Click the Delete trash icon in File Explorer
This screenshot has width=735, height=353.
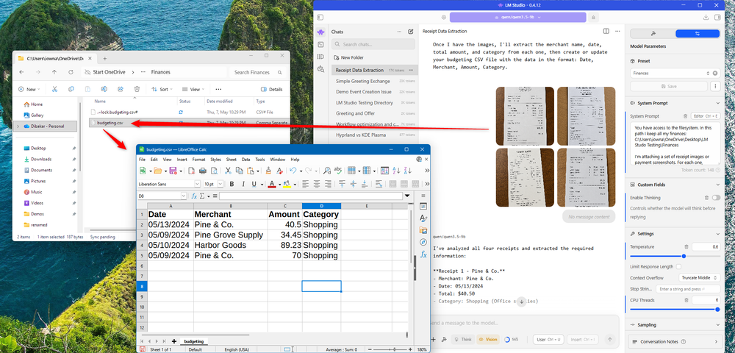[x=137, y=89]
